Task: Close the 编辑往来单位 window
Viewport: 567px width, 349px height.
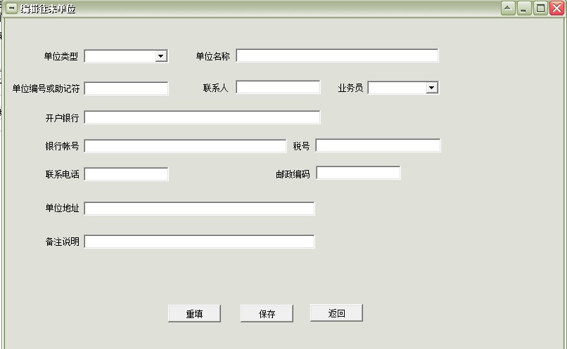Action: coord(556,8)
